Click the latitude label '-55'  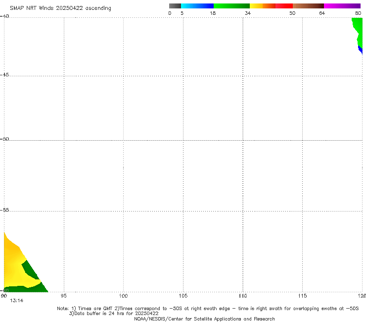[x=4, y=210]
